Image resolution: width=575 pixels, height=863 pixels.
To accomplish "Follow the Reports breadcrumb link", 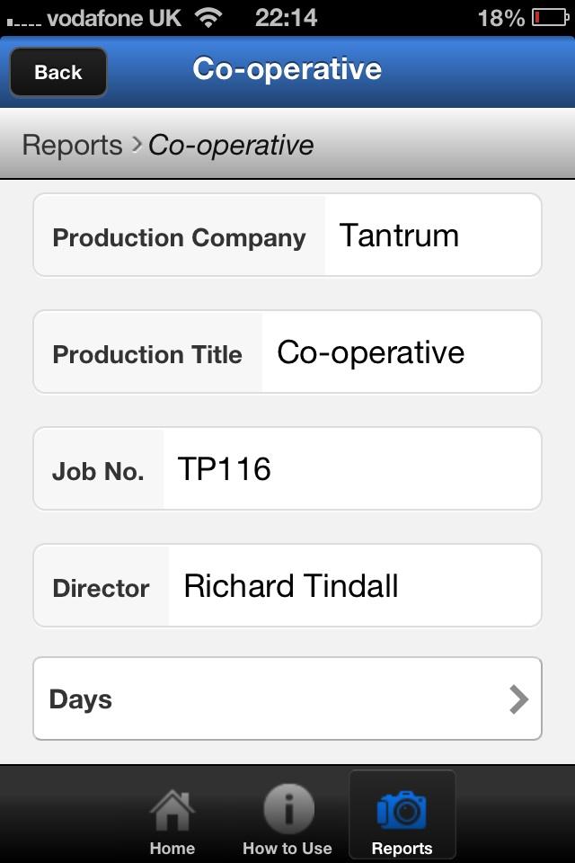I will (72, 146).
